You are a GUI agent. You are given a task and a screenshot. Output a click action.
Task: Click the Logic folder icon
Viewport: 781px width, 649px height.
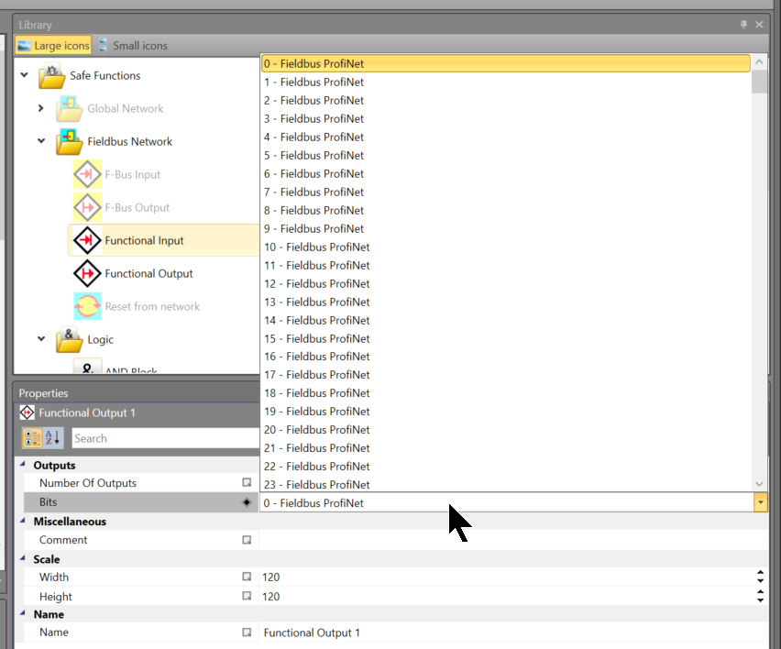pyautogui.click(x=69, y=339)
